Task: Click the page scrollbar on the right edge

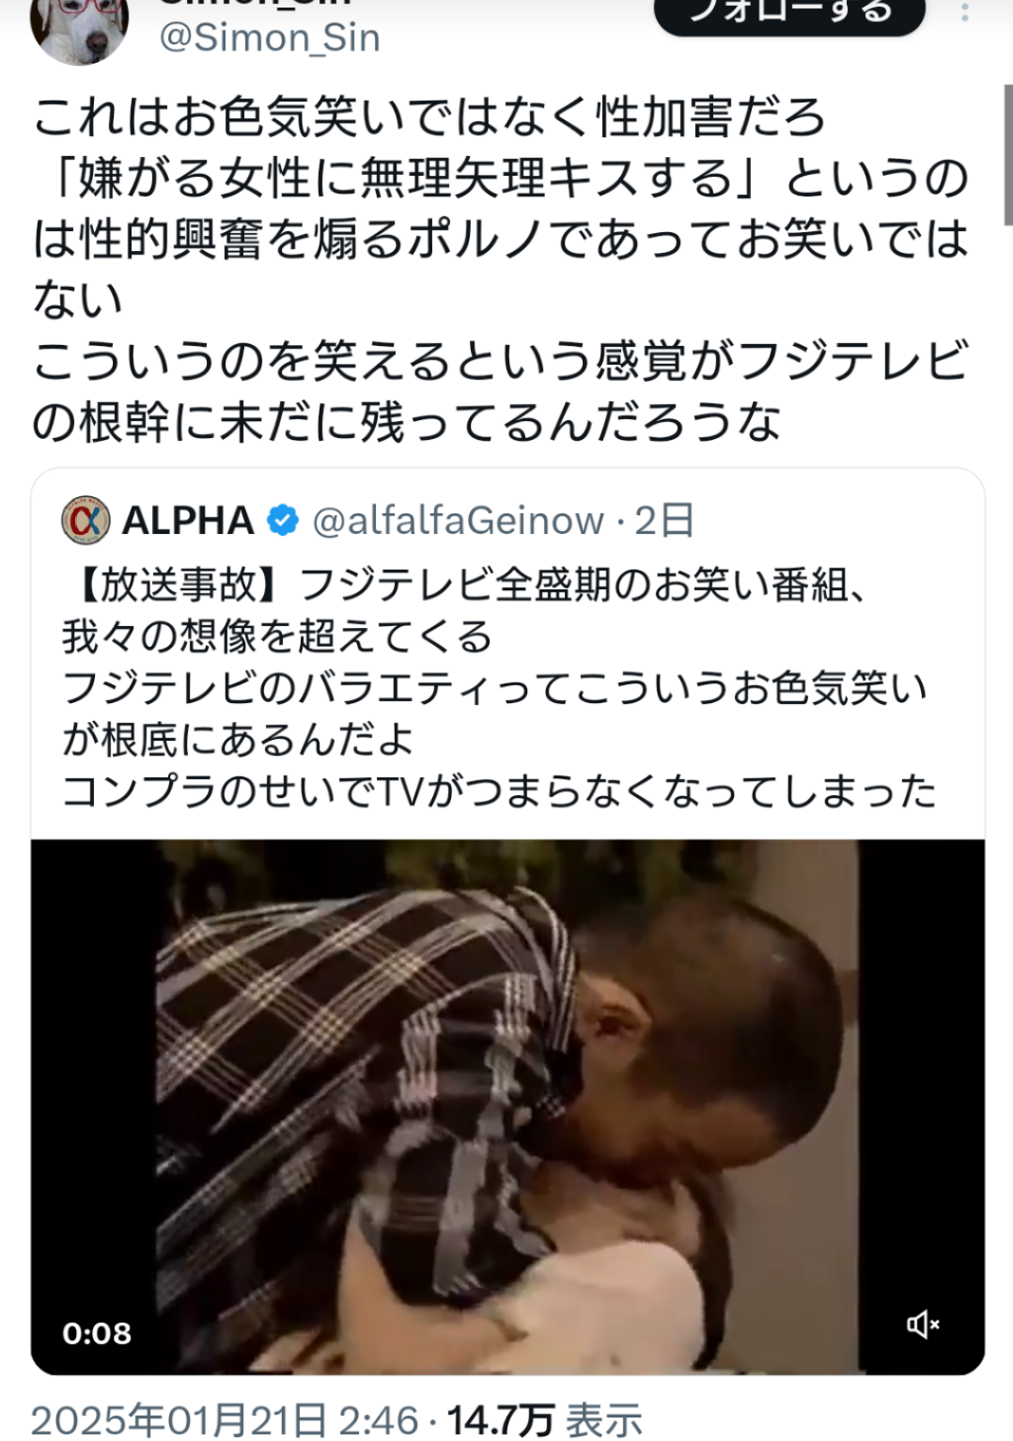Action: [x=1007, y=155]
